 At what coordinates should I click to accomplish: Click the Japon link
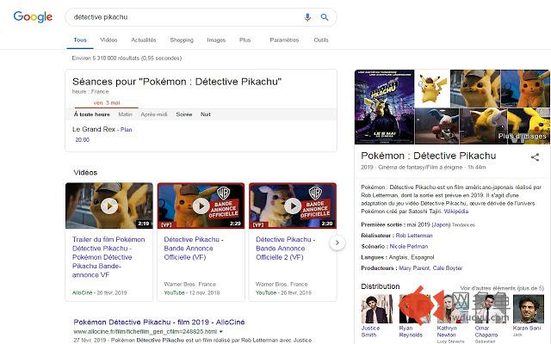pyautogui.click(x=441, y=224)
